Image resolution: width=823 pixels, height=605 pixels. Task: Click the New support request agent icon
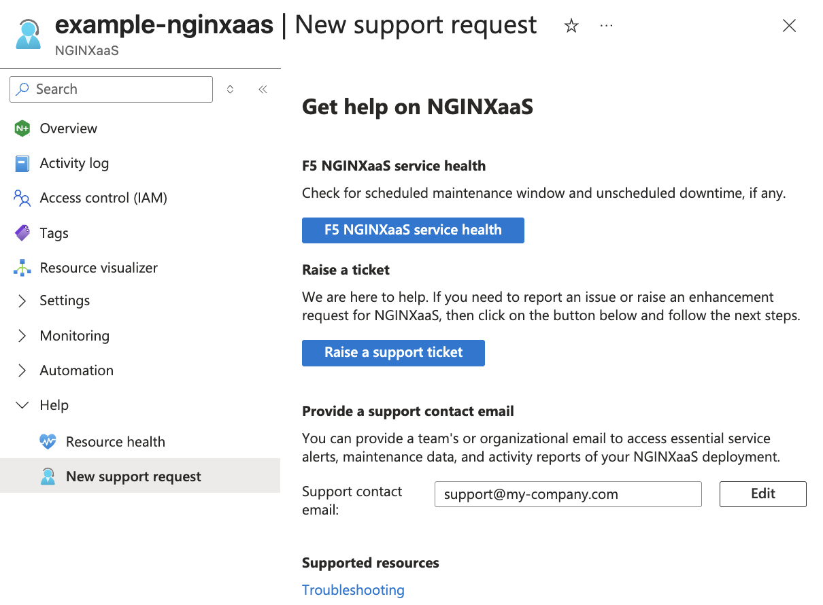[x=48, y=477]
